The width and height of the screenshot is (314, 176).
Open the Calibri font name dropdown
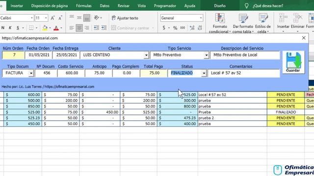[31, 18]
